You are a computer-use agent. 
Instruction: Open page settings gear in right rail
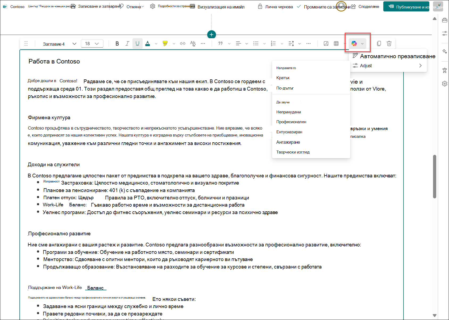coord(444,84)
